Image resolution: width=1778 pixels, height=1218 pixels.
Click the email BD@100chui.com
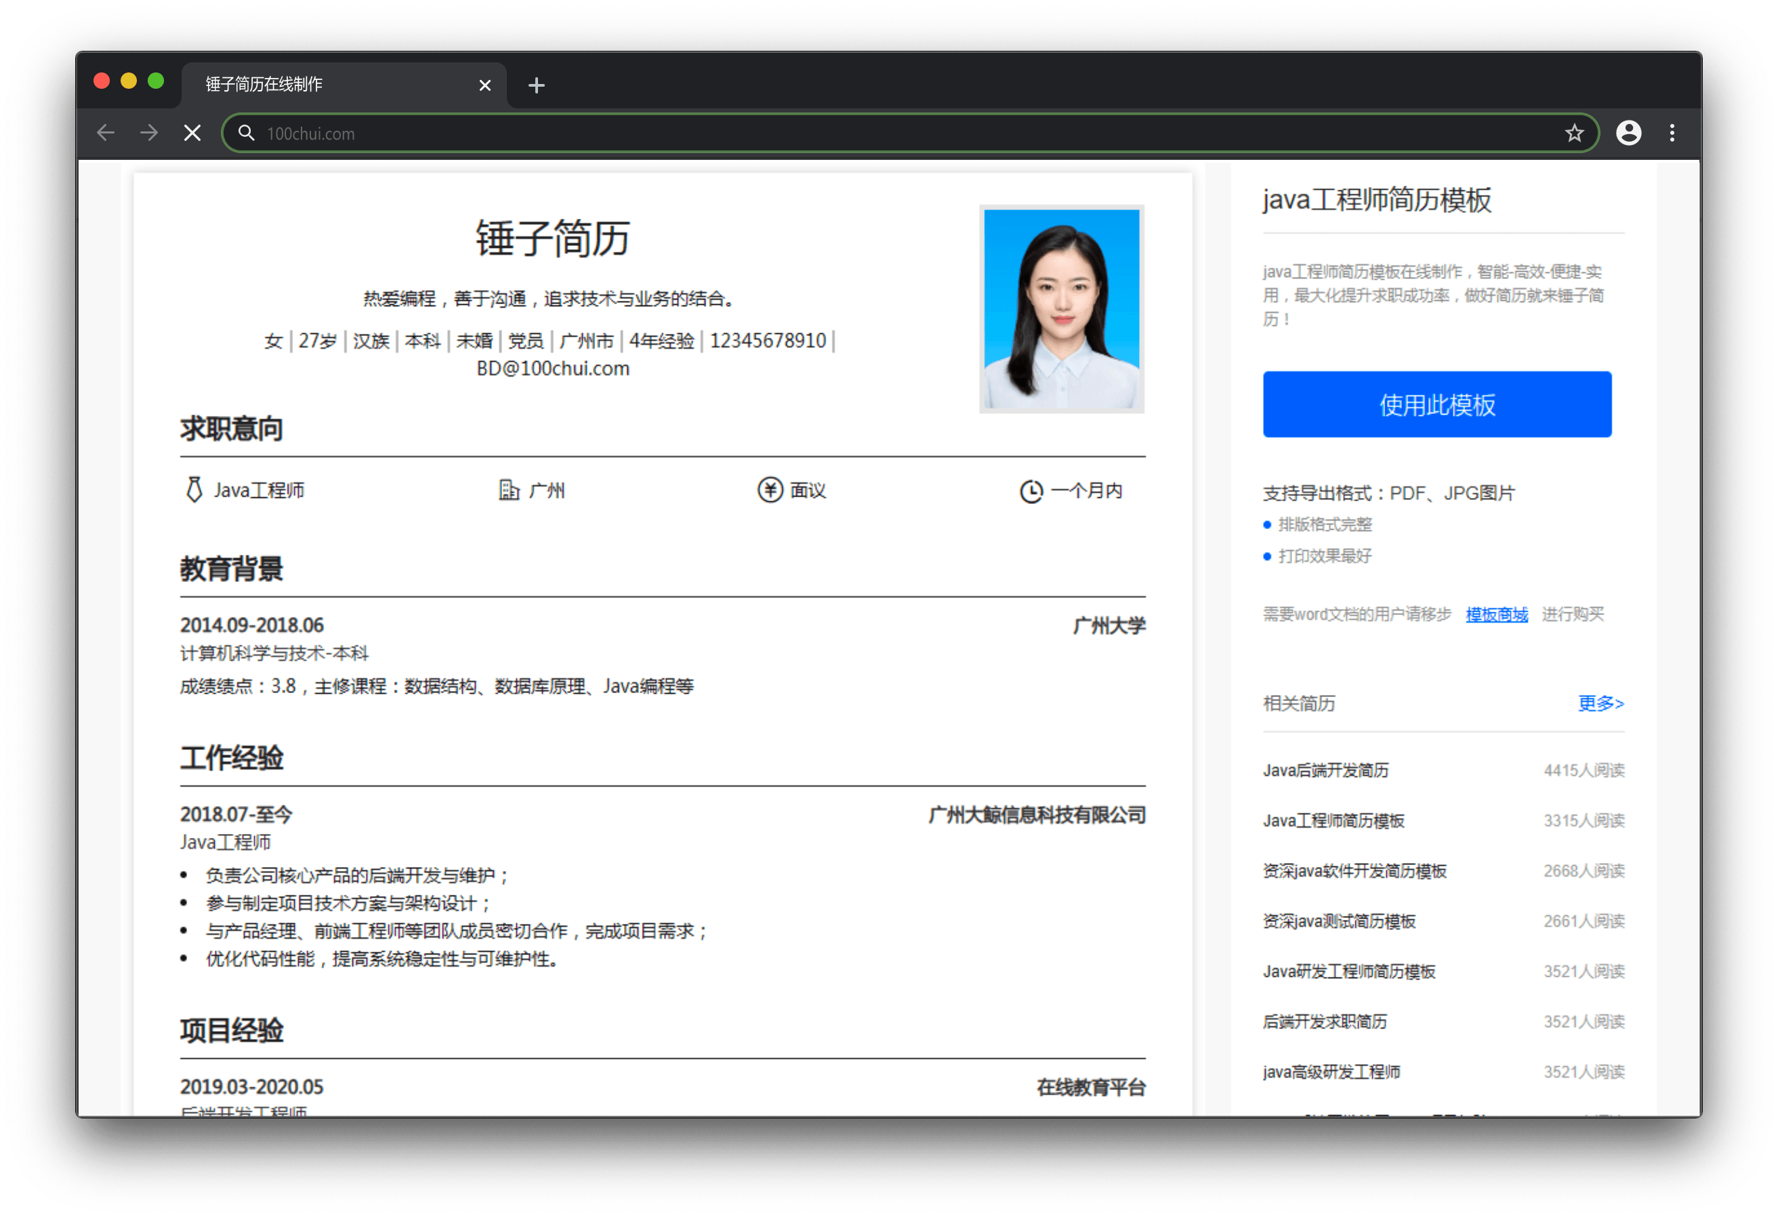click(552, 369)
